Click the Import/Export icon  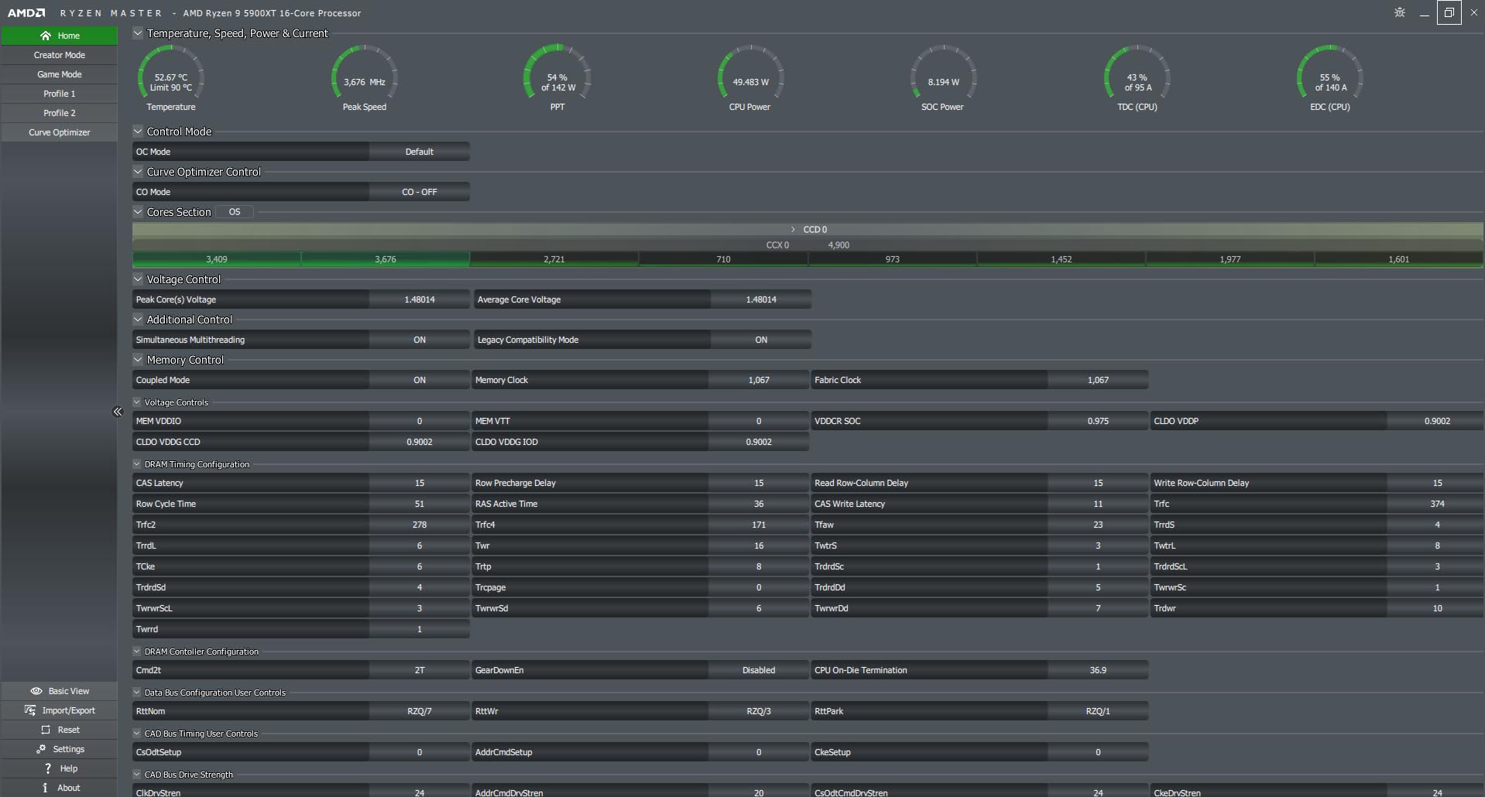point(30,710)
